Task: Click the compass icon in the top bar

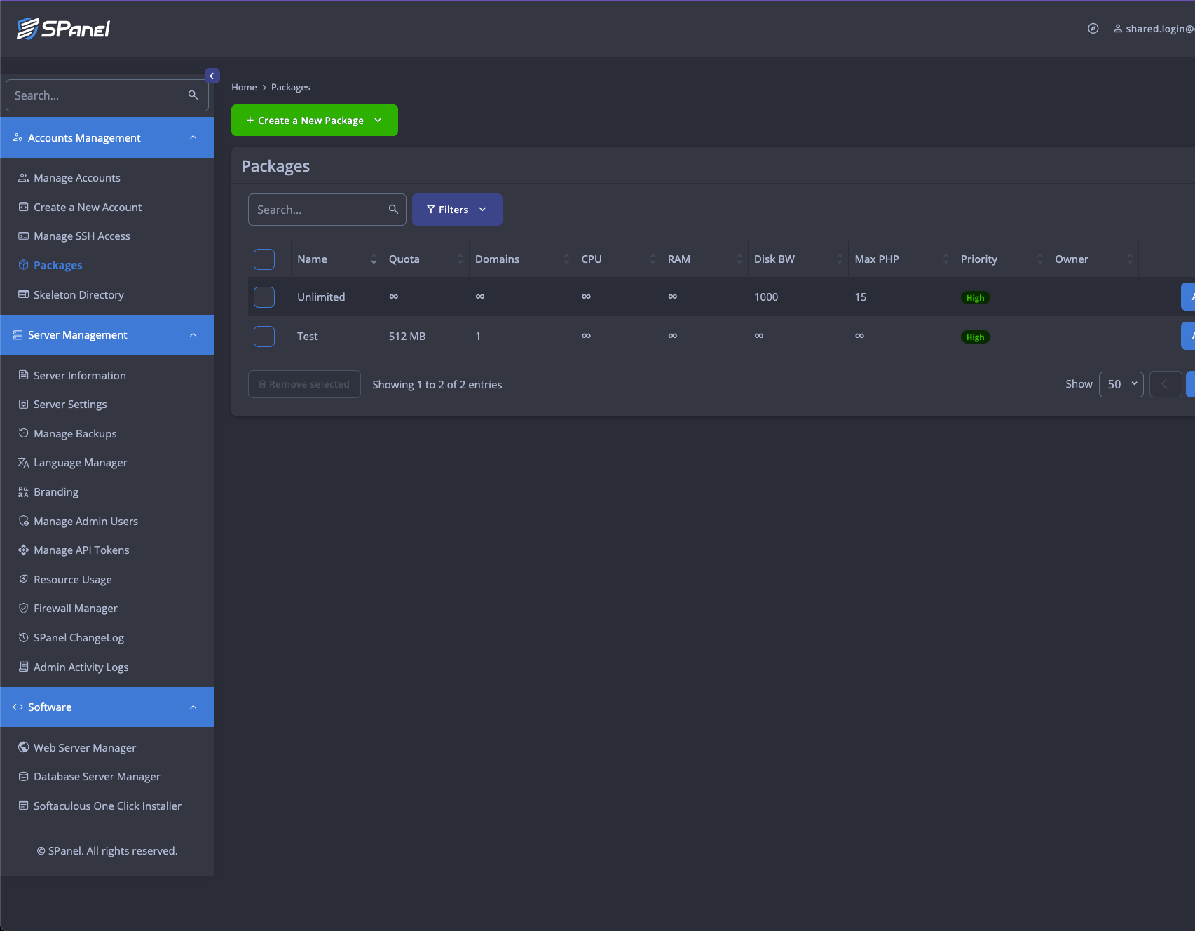Action: (x=1093, y=29)
